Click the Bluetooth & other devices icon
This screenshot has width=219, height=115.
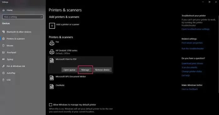click(x=3, y=32)
